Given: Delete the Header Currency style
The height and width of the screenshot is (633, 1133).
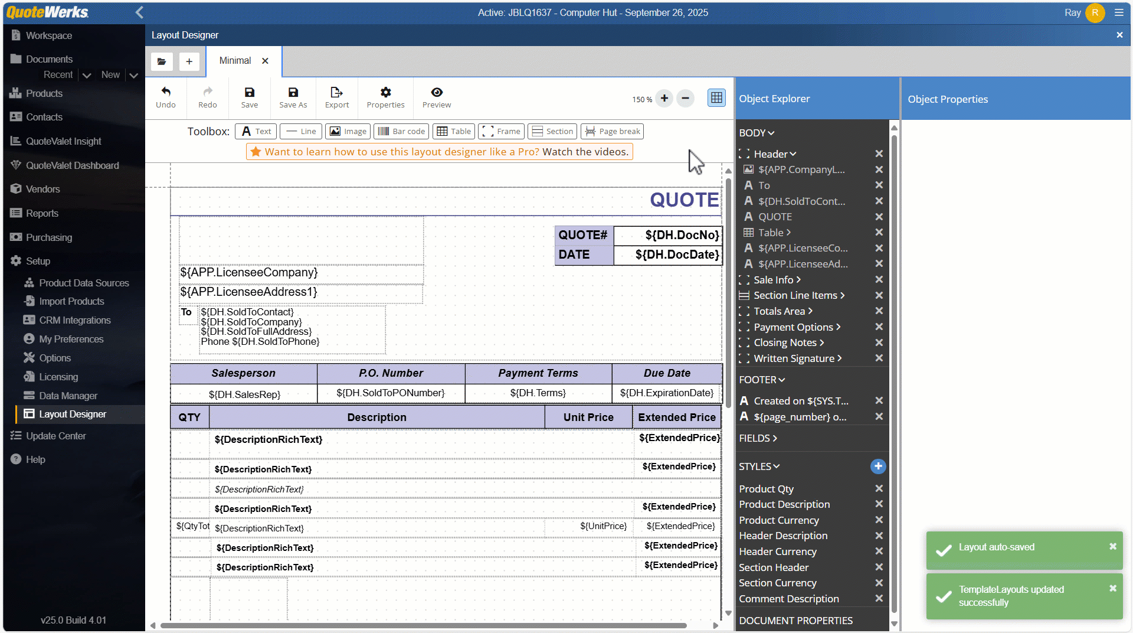Looking at the screenshot, I should click(x=879, y=551).
